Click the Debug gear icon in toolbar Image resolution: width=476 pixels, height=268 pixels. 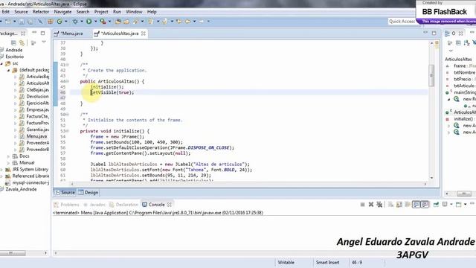(x=75, y=22)
